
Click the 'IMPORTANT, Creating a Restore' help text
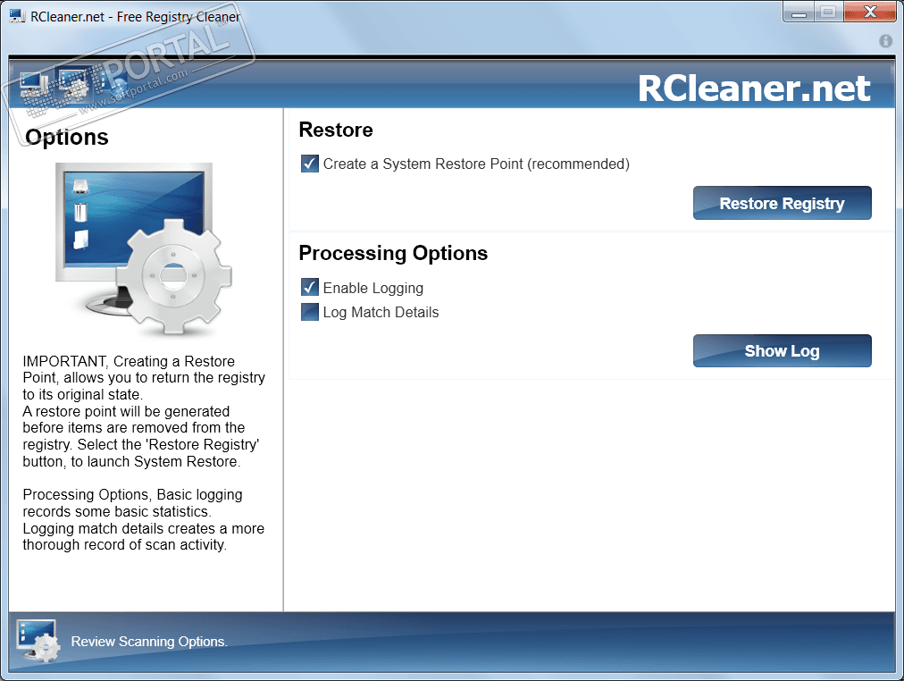pyautogui.click(x=129, y=361)
